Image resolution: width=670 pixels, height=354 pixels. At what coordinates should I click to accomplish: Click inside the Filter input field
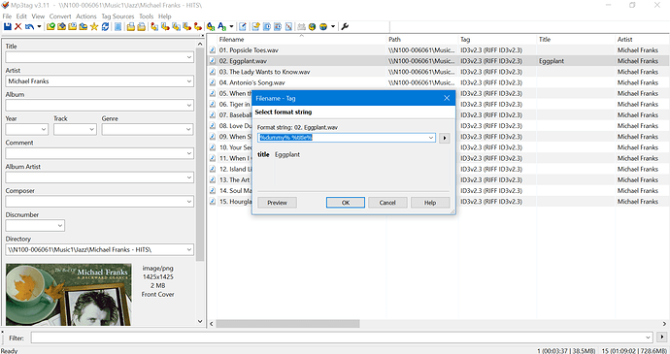342,338
